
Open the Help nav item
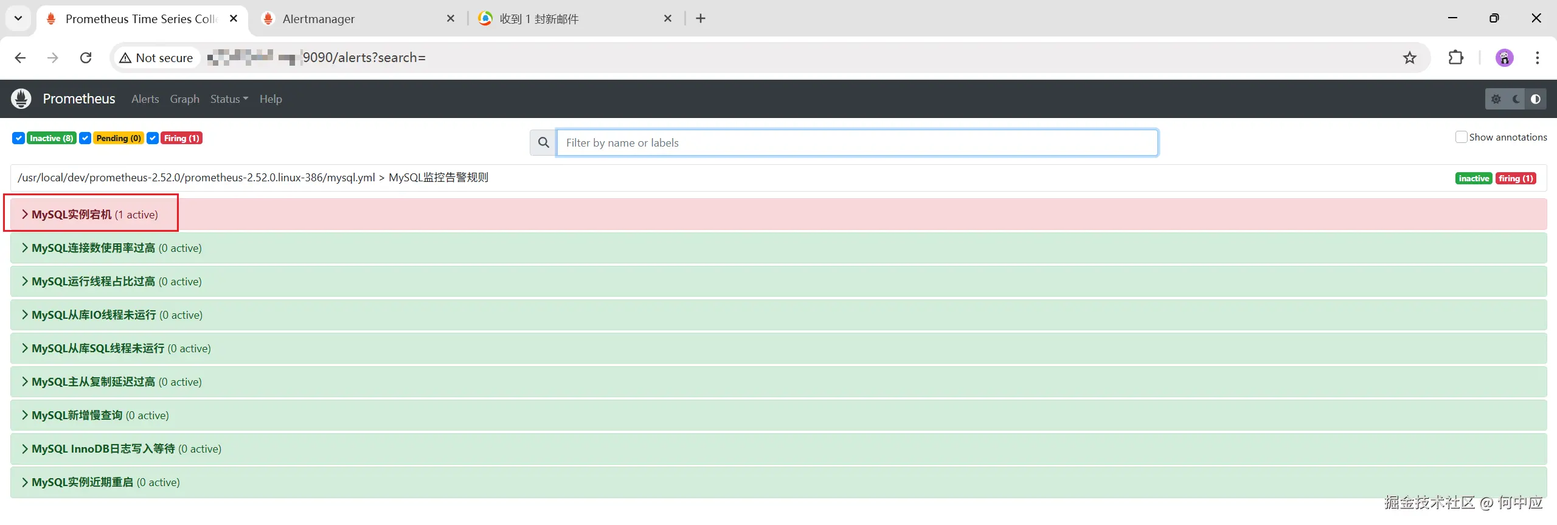pyautogui.click(x=271, y=99)
